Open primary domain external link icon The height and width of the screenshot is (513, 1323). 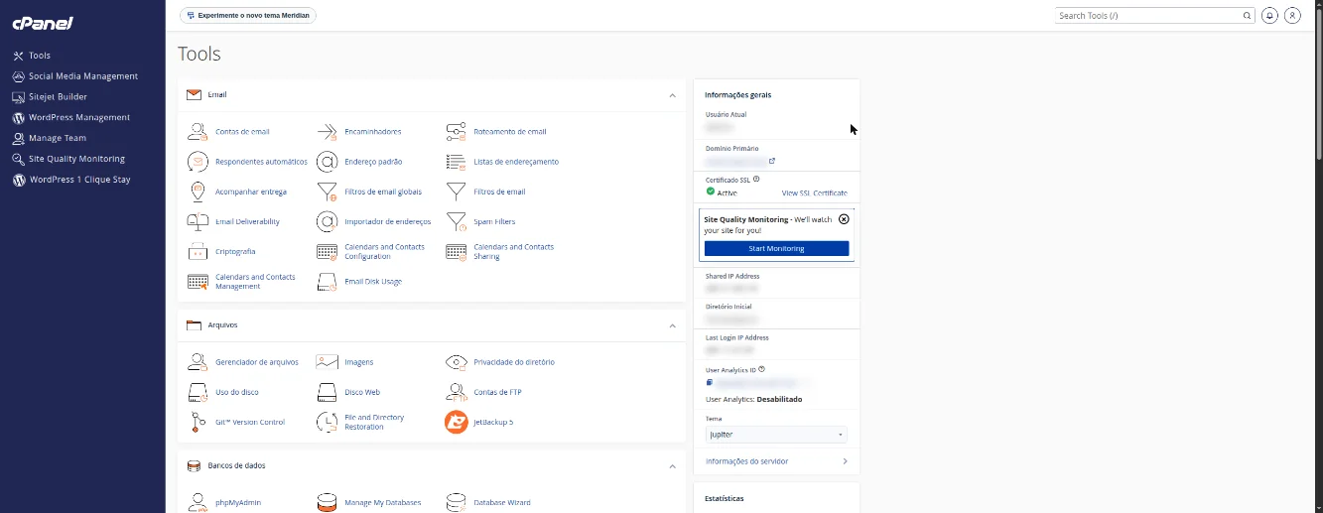772,161
